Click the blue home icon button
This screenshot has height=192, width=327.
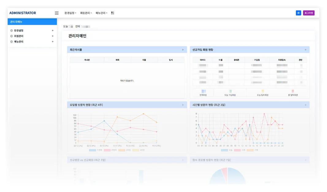point(298,13)
